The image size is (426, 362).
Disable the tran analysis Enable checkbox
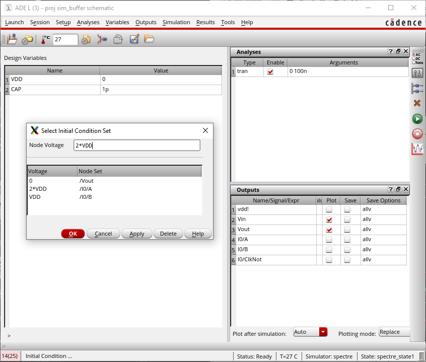click(x=270, y=72)
